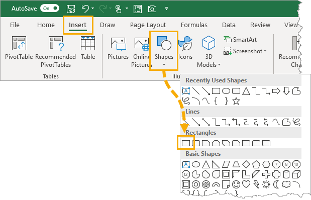
Task: Insert a Table from the ribbon
Action: coord(88,48)
